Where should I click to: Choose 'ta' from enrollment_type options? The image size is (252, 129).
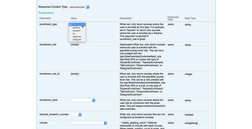[x=77, y=34]
